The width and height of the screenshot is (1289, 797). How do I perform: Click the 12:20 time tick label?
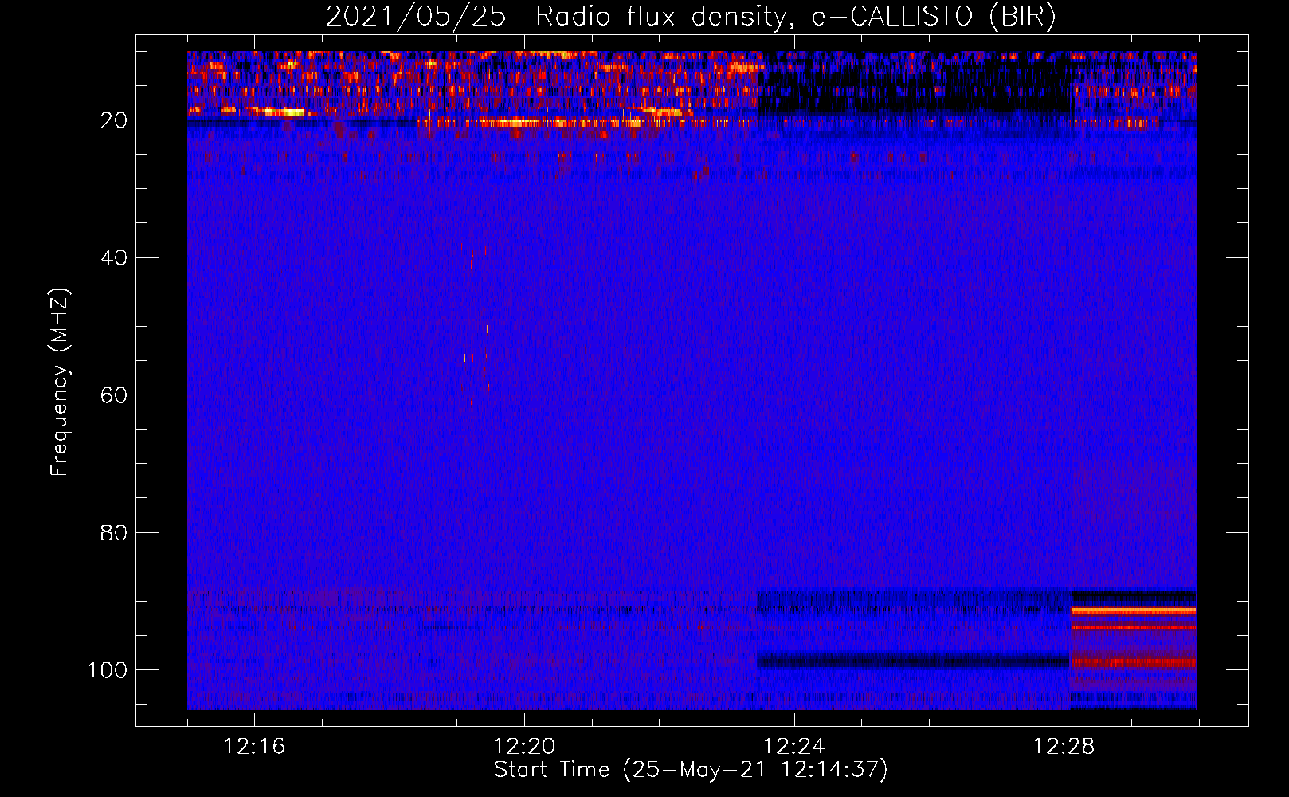(524, 747)
